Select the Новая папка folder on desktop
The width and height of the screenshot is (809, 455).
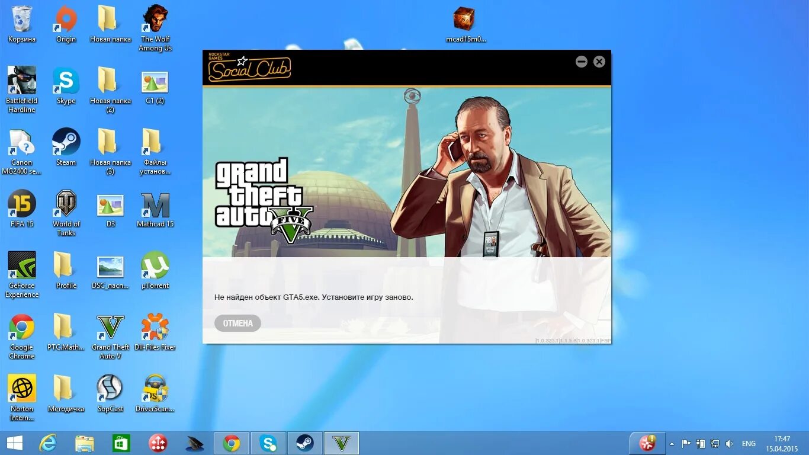pos(110,25)
